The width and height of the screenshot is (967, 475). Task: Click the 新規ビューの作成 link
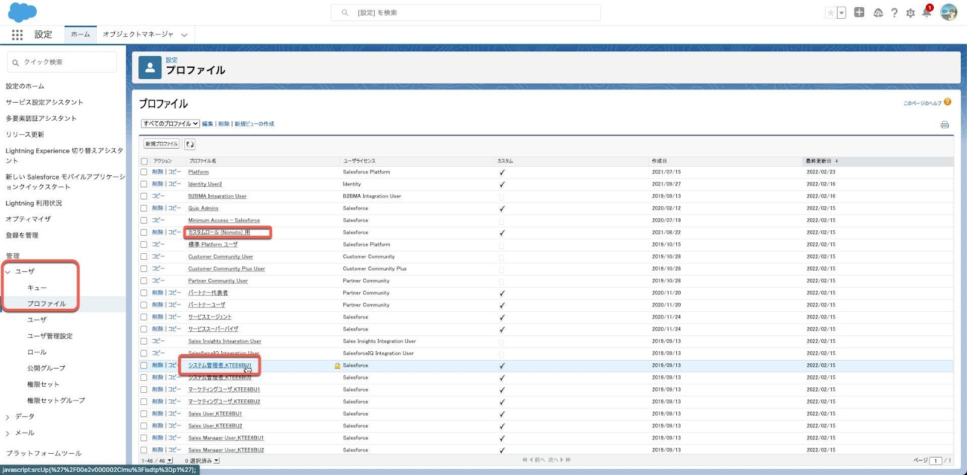pyautogui.click(x=254, y=124)
